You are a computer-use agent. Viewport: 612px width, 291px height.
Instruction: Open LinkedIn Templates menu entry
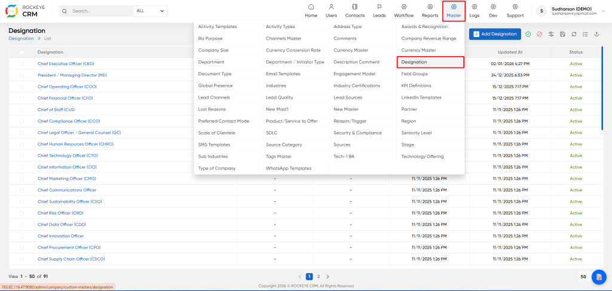(x=421, y=97)
